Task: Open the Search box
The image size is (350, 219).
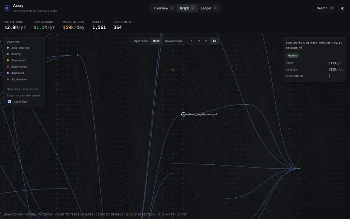Action: 325,8
